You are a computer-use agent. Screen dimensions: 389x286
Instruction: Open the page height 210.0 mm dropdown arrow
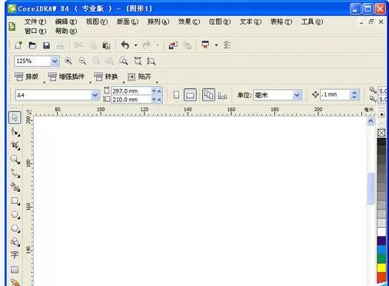[x=154, y=100]
